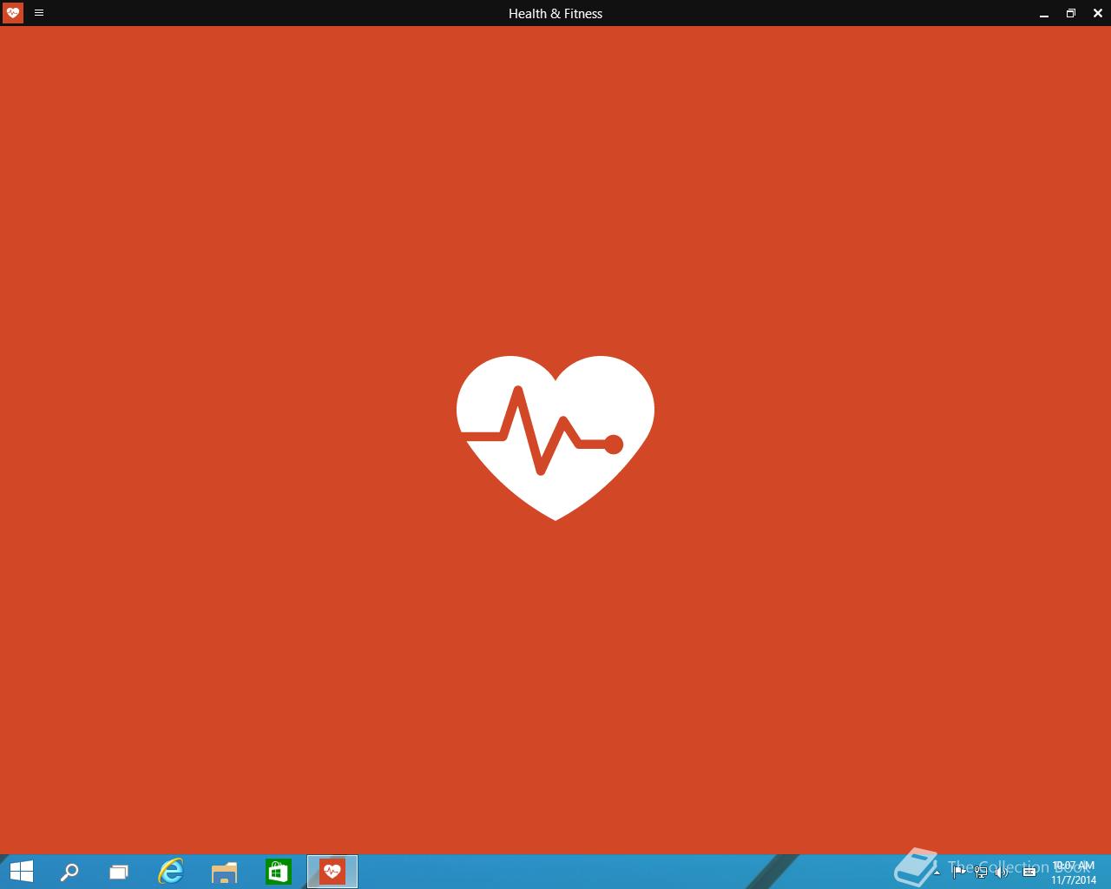Open Task View on the taskbar
This screenshot has height=889, width=1111.
tap(119, 872)
